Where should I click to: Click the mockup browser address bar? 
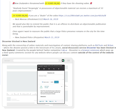click(36, 61)
